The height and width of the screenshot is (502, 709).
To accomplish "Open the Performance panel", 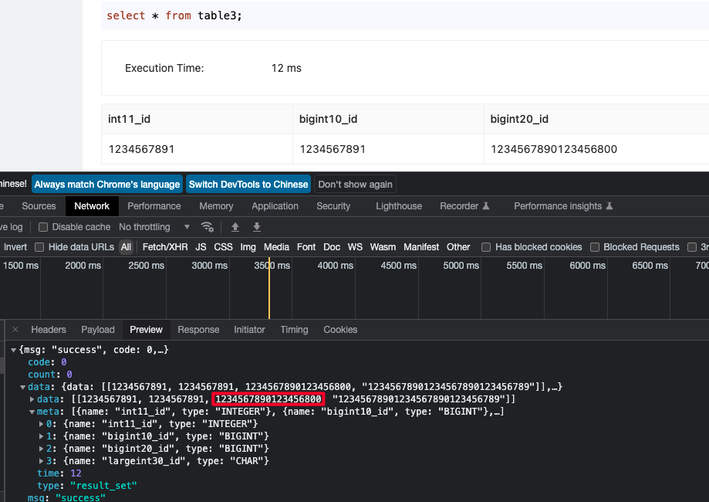I will 154,206.
